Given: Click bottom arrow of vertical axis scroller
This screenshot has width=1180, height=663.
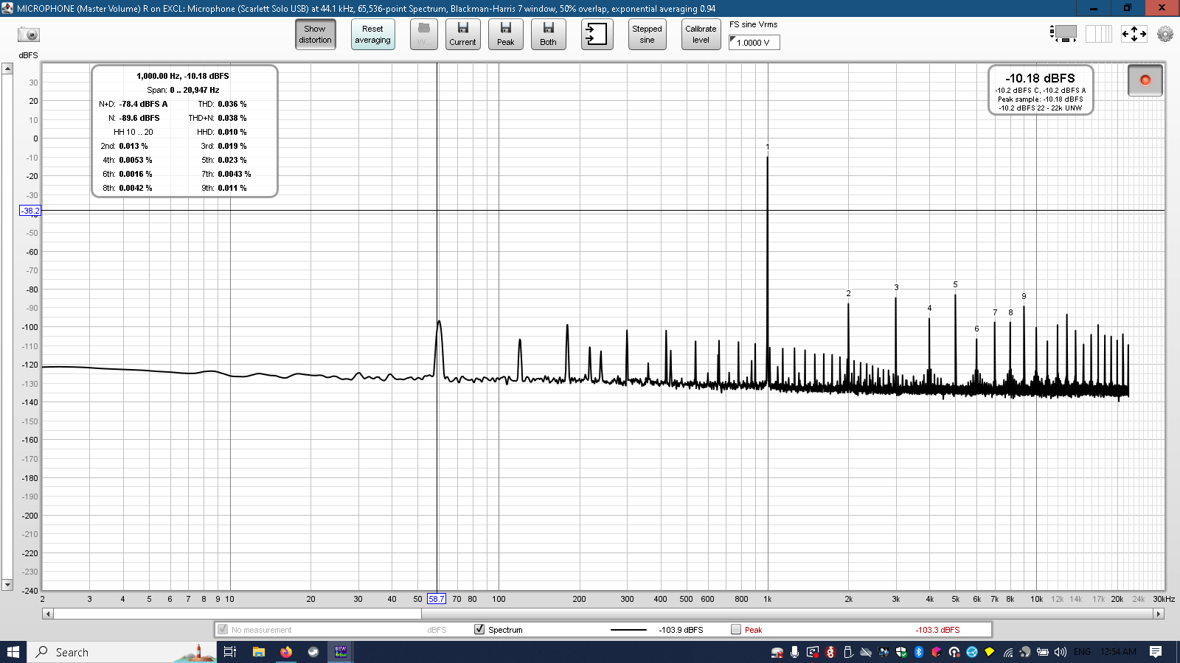Looking at the screenshot, I should coord(7,585).
